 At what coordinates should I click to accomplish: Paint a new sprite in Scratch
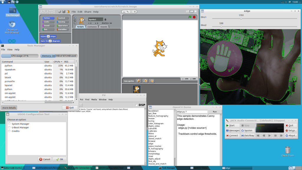139,81
